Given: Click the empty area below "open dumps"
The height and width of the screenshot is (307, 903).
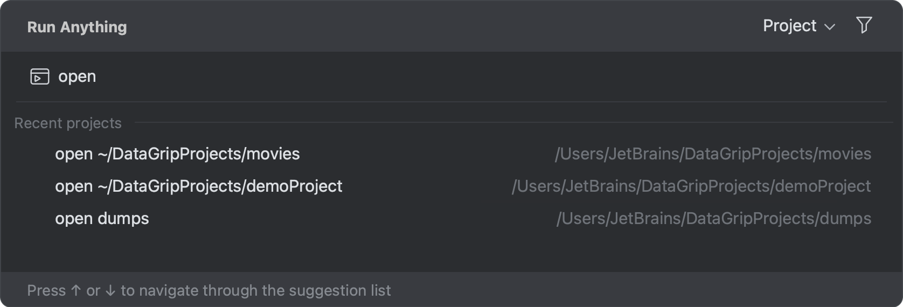Looking at the screenshot, I should coord(451,253).
